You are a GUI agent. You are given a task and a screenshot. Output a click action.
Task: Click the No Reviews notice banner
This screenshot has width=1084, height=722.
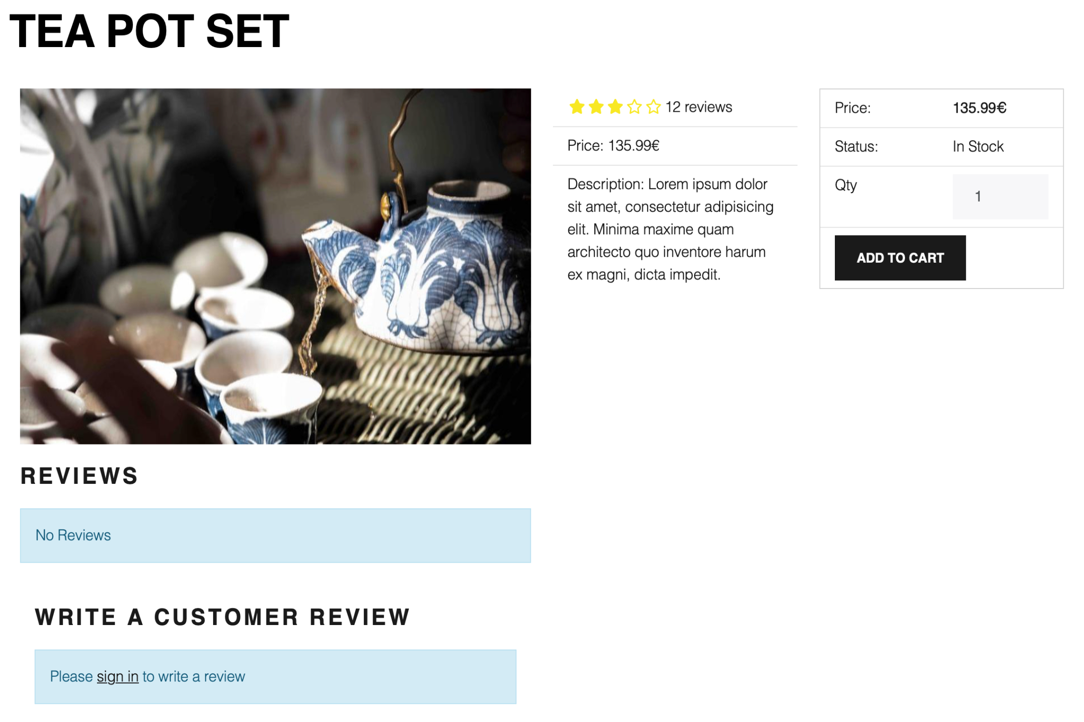pos(275,535)
